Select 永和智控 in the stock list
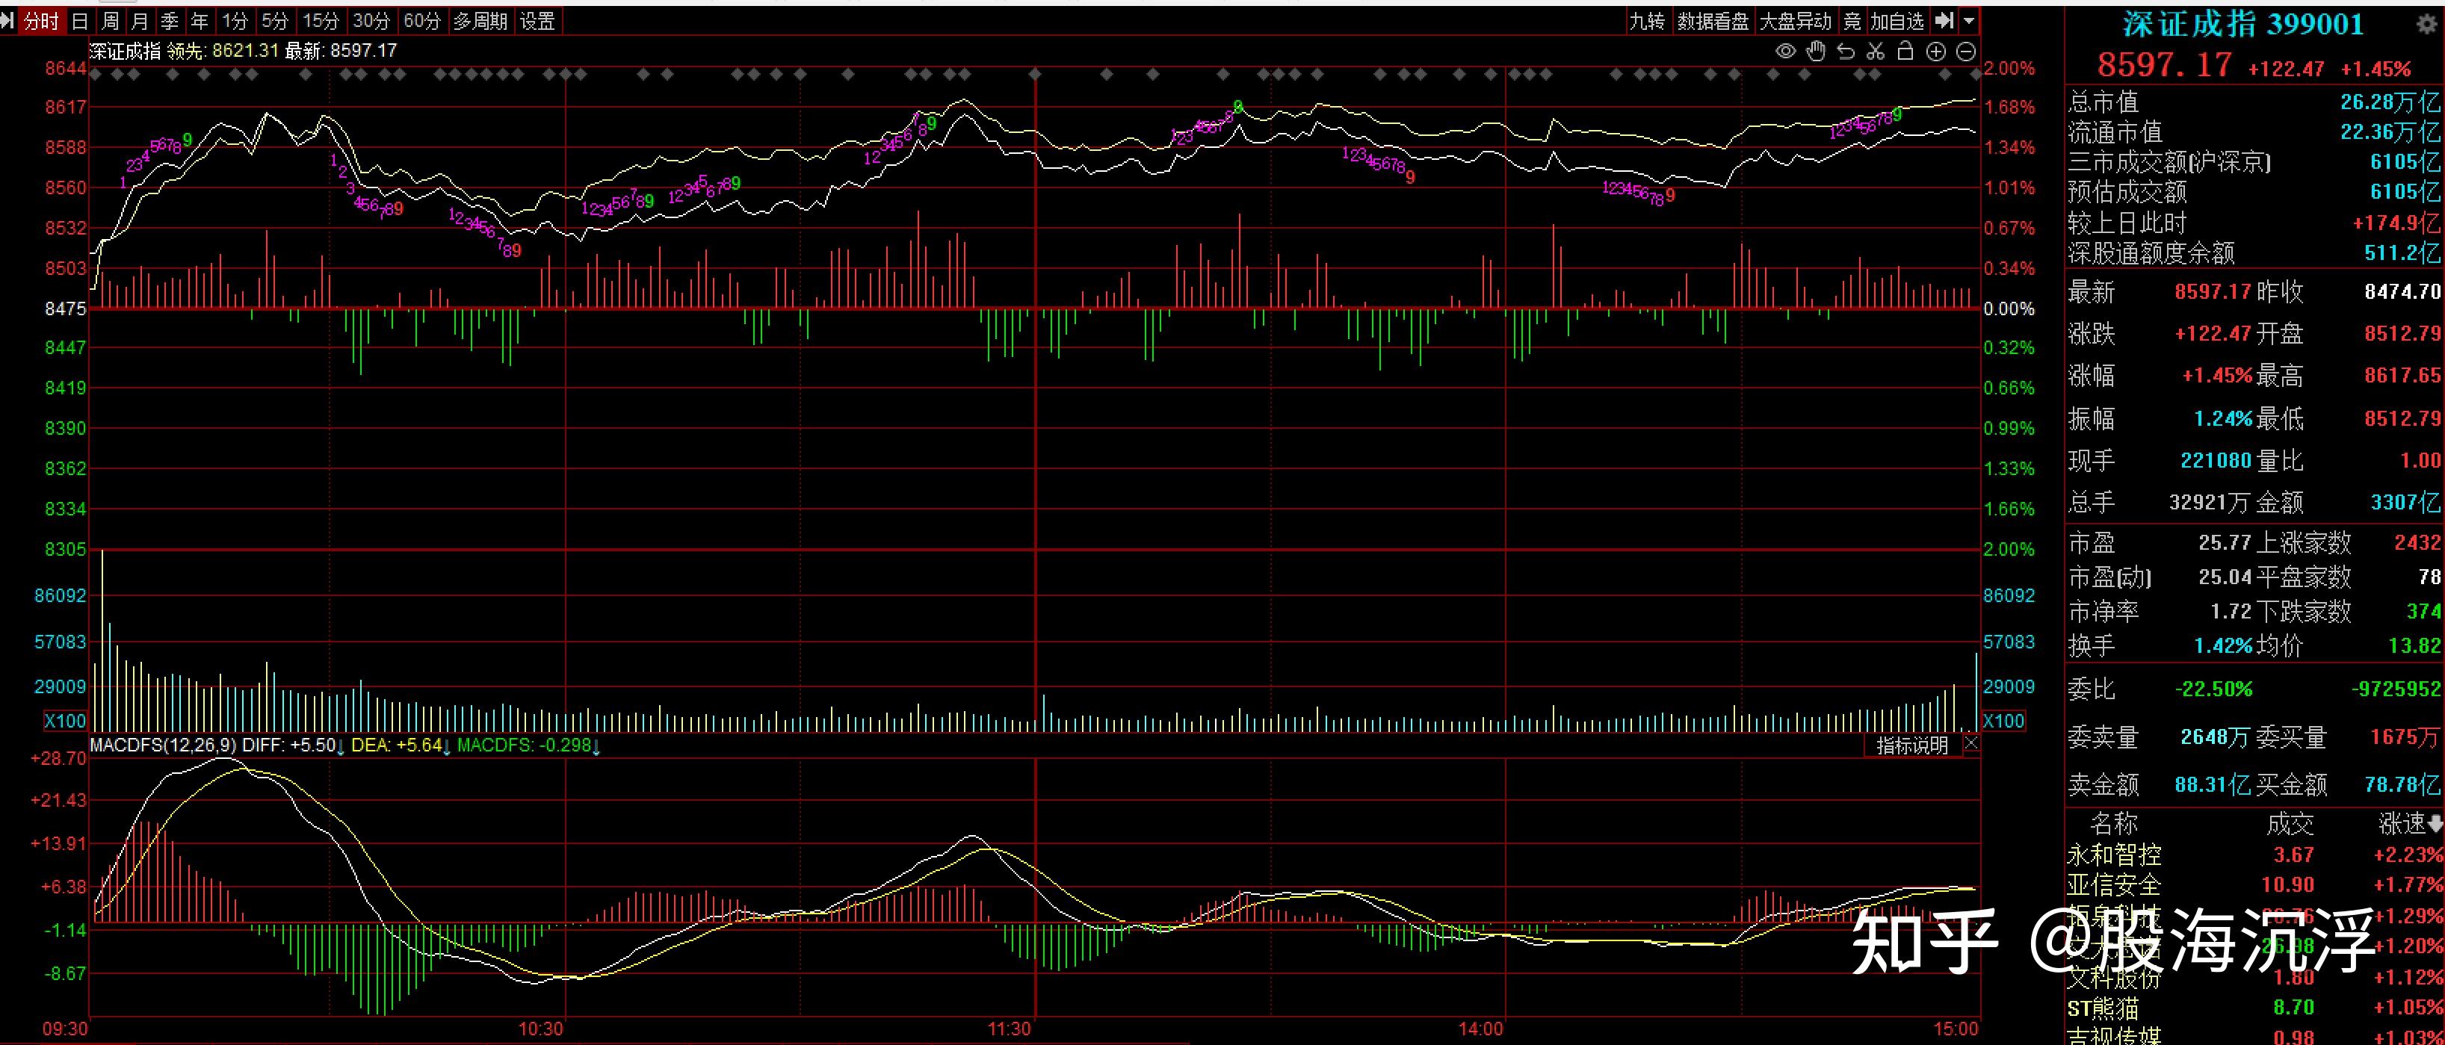2445x1045 pixels. click(2114, 855)
